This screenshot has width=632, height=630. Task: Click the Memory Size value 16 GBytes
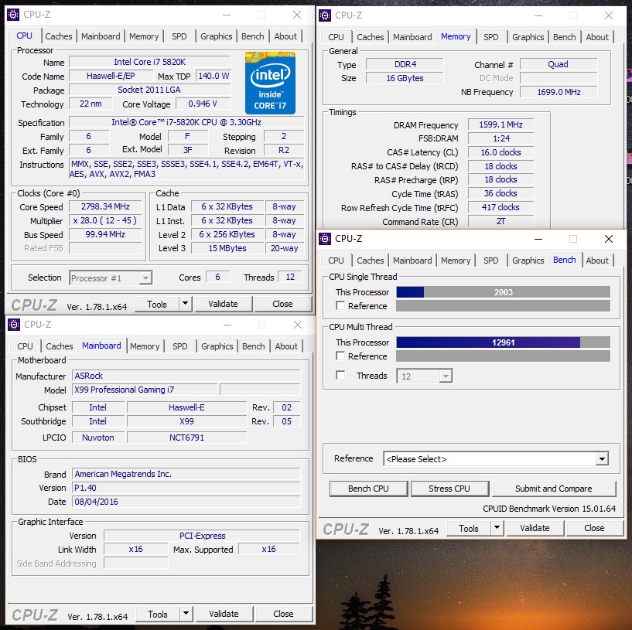click(405, 78)
